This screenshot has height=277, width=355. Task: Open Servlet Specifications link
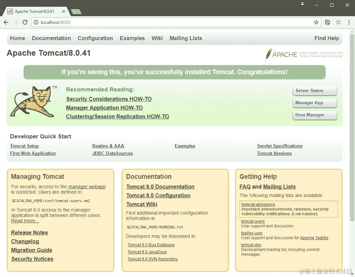280,146
